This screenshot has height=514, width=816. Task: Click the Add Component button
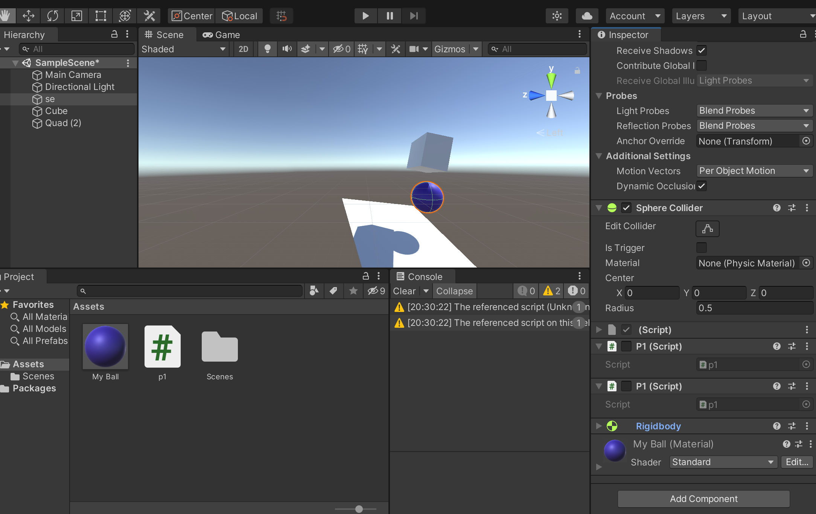pos(703,499)
